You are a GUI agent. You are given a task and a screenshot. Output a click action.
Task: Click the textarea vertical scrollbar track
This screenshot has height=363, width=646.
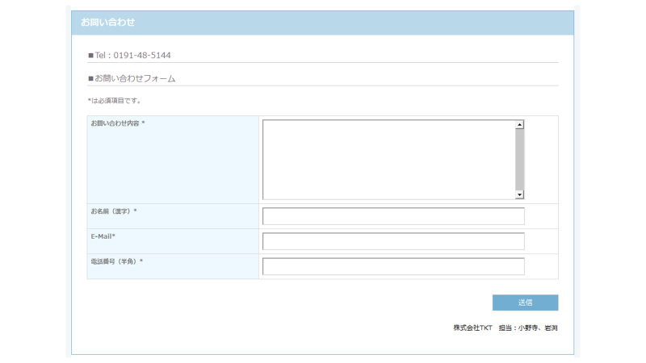(x=519, y=159)
